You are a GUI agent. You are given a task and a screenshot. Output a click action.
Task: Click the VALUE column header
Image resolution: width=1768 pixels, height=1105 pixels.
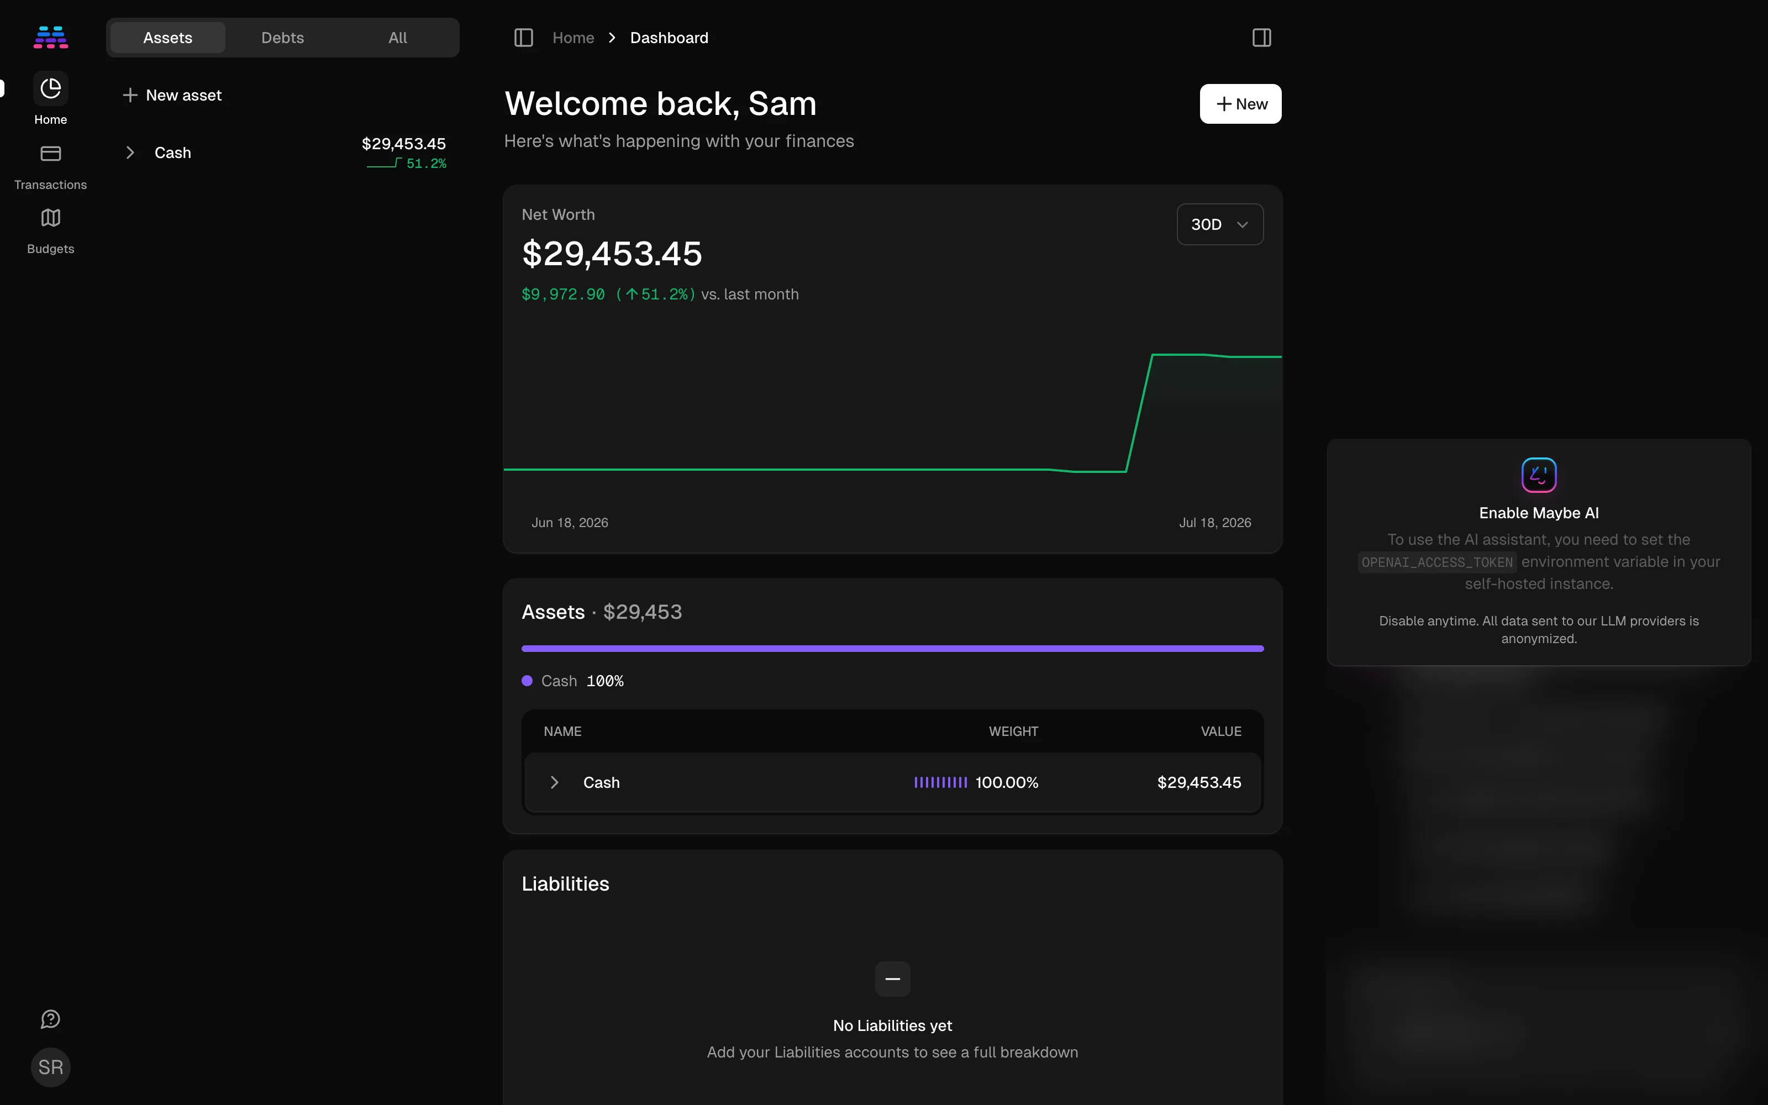coord(1221,732)
